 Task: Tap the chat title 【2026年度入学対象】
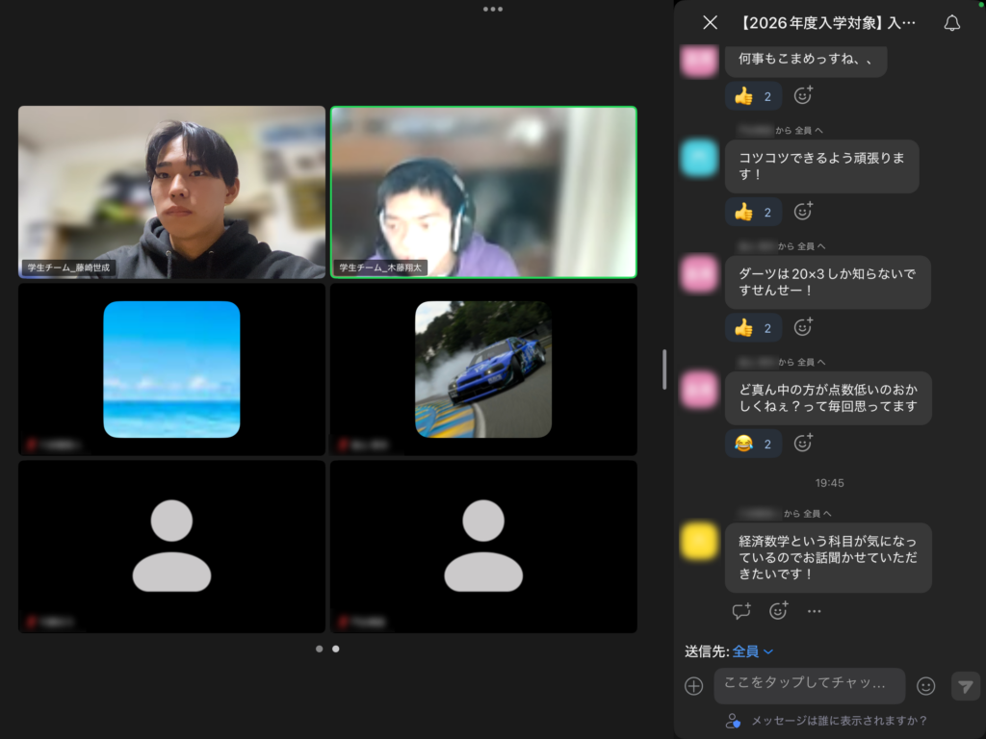point(827,23)
